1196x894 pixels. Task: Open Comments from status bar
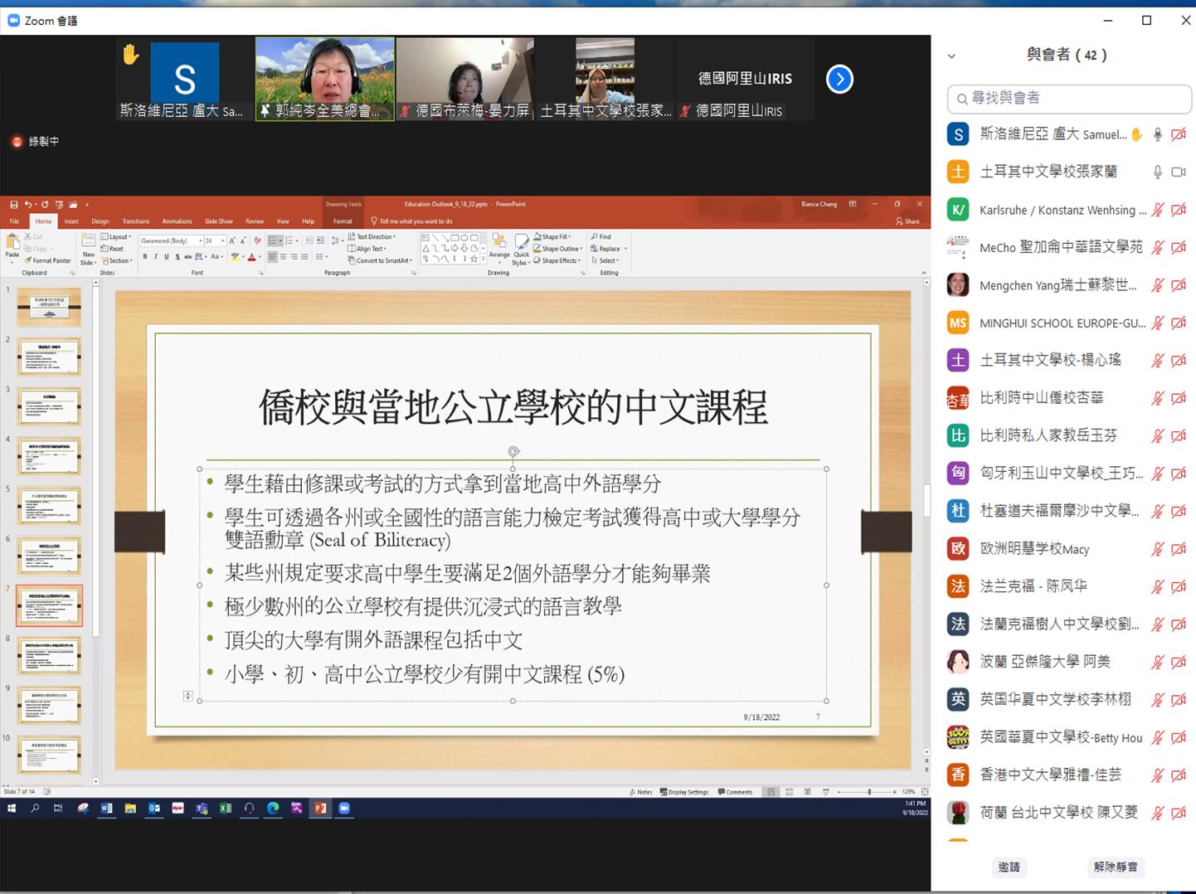(x=735, y=792)
